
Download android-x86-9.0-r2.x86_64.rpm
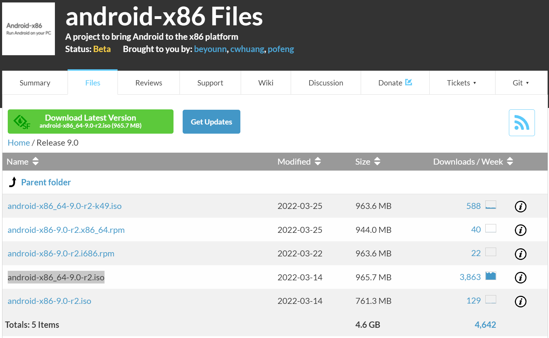66,230
